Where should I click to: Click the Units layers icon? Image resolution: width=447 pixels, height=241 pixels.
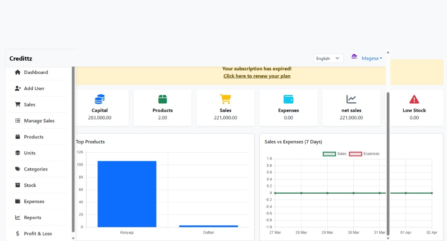[18, 153]
